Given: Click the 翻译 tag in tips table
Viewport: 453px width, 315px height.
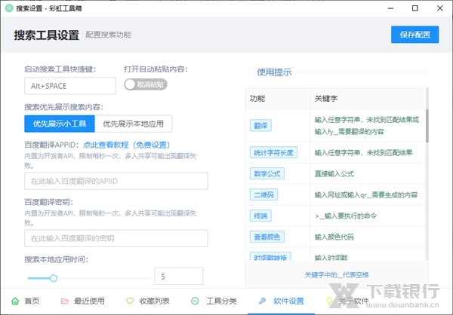Looking at the screenshot, I should click(260, 126).
